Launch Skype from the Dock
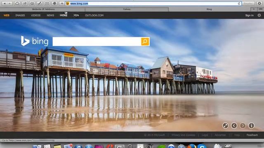The height and width of the screenshot is (148, 264). (x=202, y=146)
